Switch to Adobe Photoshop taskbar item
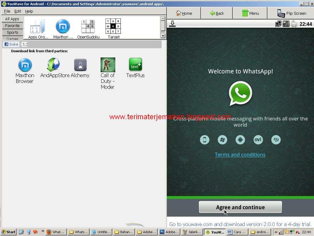The height and width of the screenshot is (236, 314). pos(169,232)
